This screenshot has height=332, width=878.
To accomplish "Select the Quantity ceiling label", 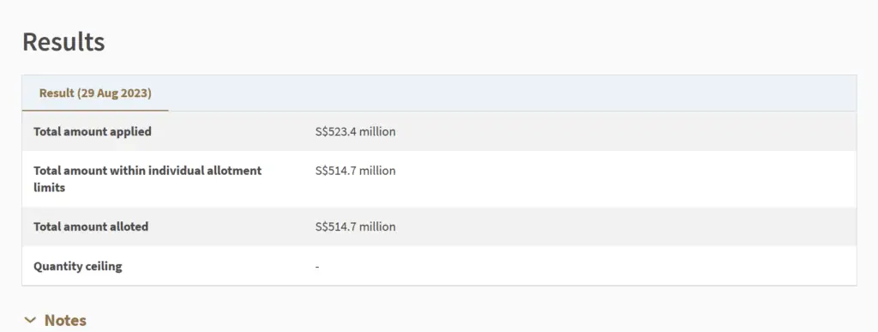I will click(78, 266).
